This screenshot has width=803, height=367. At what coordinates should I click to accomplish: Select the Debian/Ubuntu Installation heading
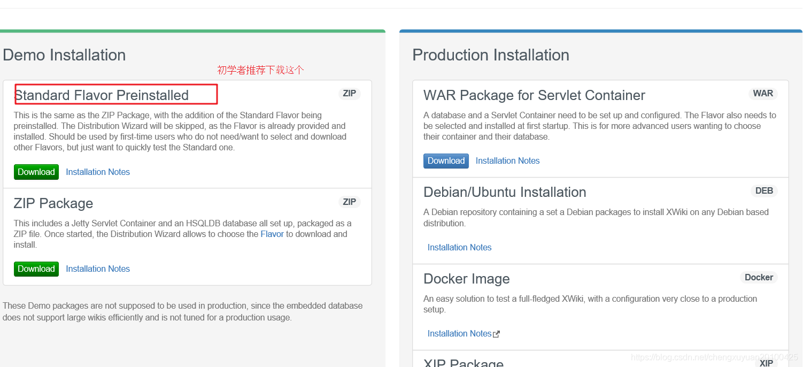tap(505, 192)
